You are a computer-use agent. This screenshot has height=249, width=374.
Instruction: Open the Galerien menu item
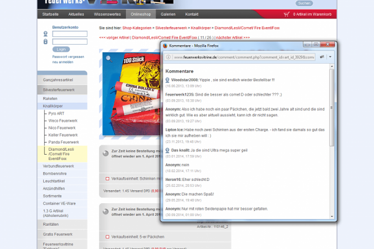click(168, 14)
